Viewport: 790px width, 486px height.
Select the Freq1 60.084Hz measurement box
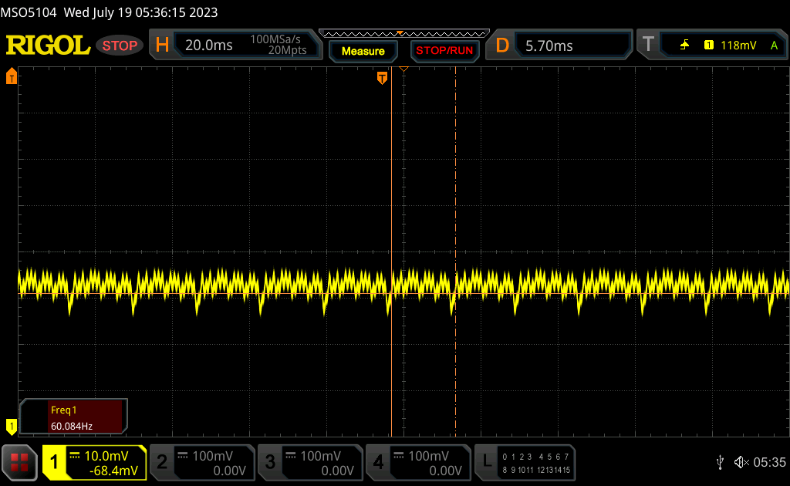(74, 417)
